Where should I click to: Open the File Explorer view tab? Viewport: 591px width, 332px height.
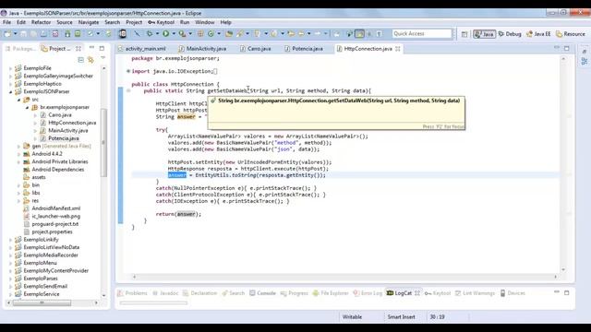pyautogui.click(x=331, y=293)
